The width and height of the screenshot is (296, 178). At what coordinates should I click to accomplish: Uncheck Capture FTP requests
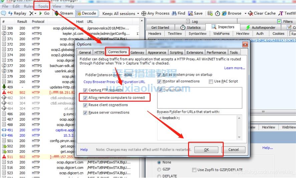click(85, 90)
